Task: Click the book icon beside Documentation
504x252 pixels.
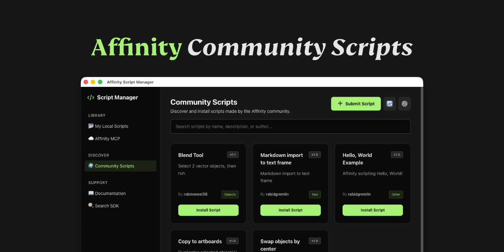Action: tap(91, 193)
